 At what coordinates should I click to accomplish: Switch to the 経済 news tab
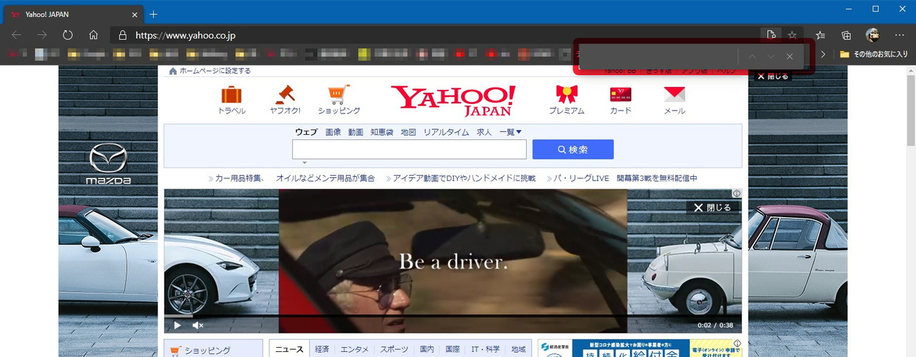point(322,349)
